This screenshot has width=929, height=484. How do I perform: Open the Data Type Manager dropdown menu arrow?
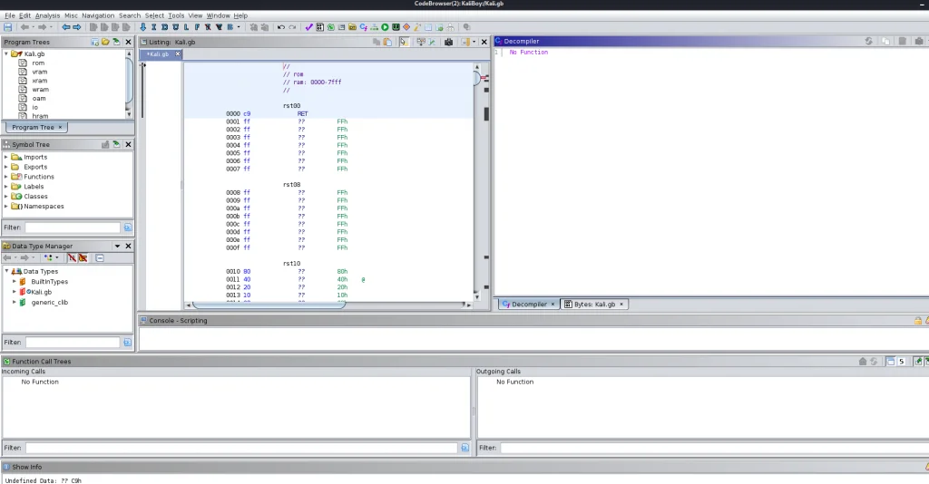(117, 247)
